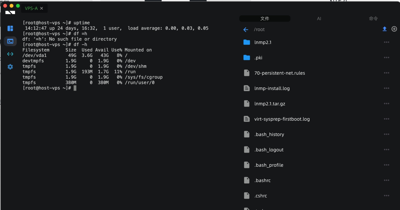Screen dimensions: 400x210
Task: Click the upload icon in the file panel
Action: (384, 29)
